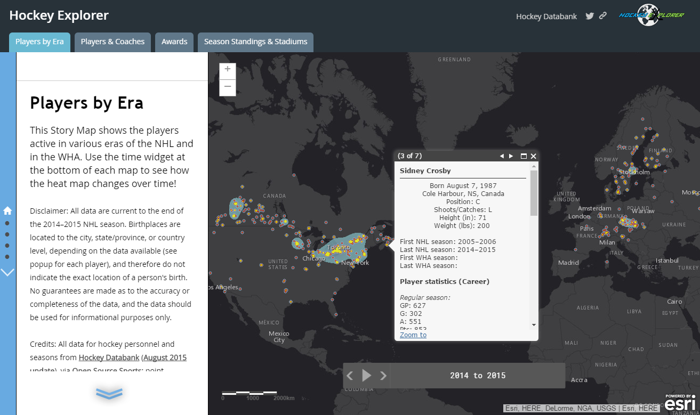Show previous popup feature
700x415 pixels.
[x=502, y=156]
